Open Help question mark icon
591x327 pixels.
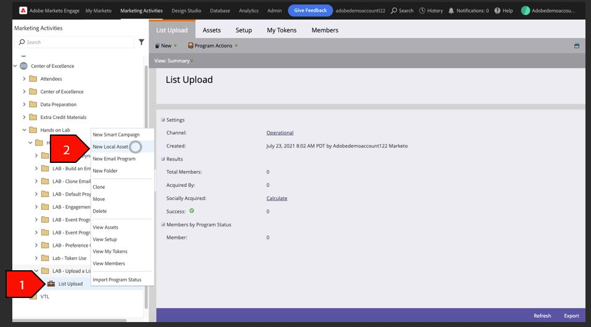tap(497, 10)
